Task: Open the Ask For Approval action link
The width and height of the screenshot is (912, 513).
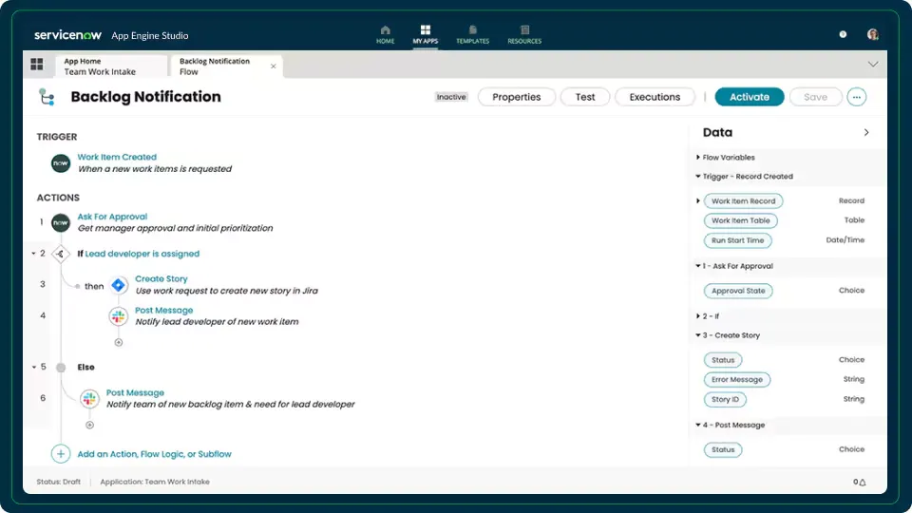Action: pos(112,217)
